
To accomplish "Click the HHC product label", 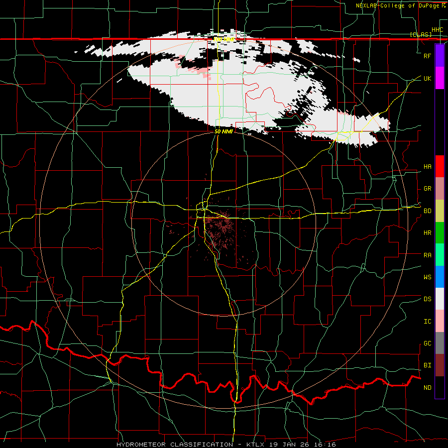I will pos(438,30).
